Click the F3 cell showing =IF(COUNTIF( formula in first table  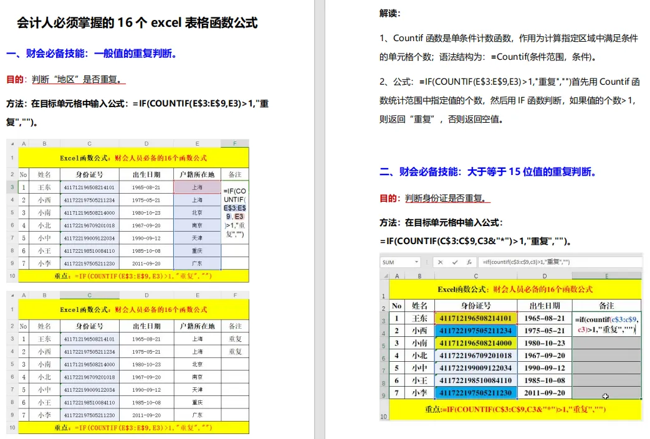point(235,212)
